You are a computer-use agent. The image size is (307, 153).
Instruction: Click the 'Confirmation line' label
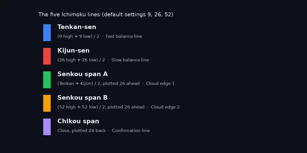(x=131, y=131)
